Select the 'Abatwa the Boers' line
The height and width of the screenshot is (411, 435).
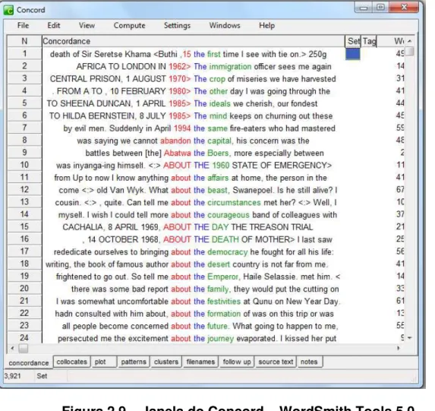point(194,153)
